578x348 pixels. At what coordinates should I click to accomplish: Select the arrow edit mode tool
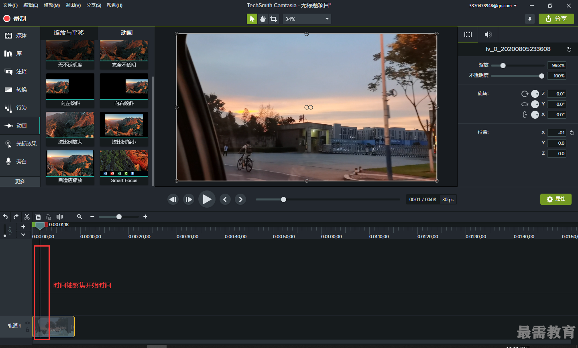point(252,19)
